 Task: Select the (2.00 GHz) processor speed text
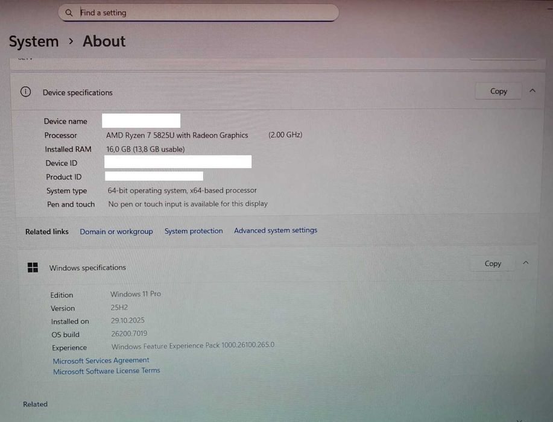[285, 134]
